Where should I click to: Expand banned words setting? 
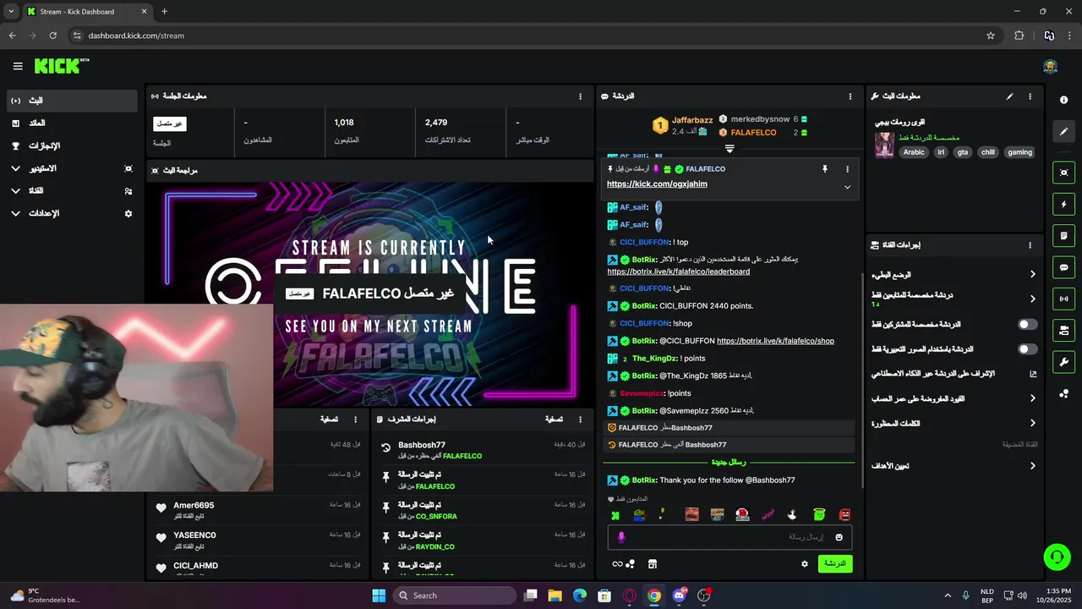(1032, 423)
